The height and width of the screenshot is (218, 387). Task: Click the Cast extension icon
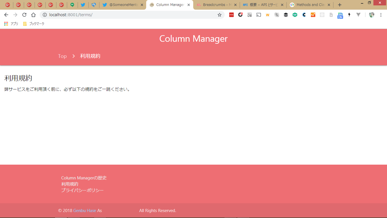point(259,15)
